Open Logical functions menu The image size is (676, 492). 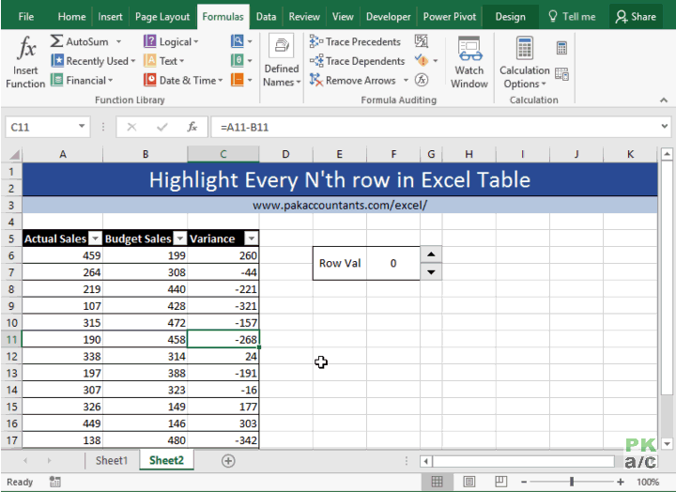click(171, 41)
